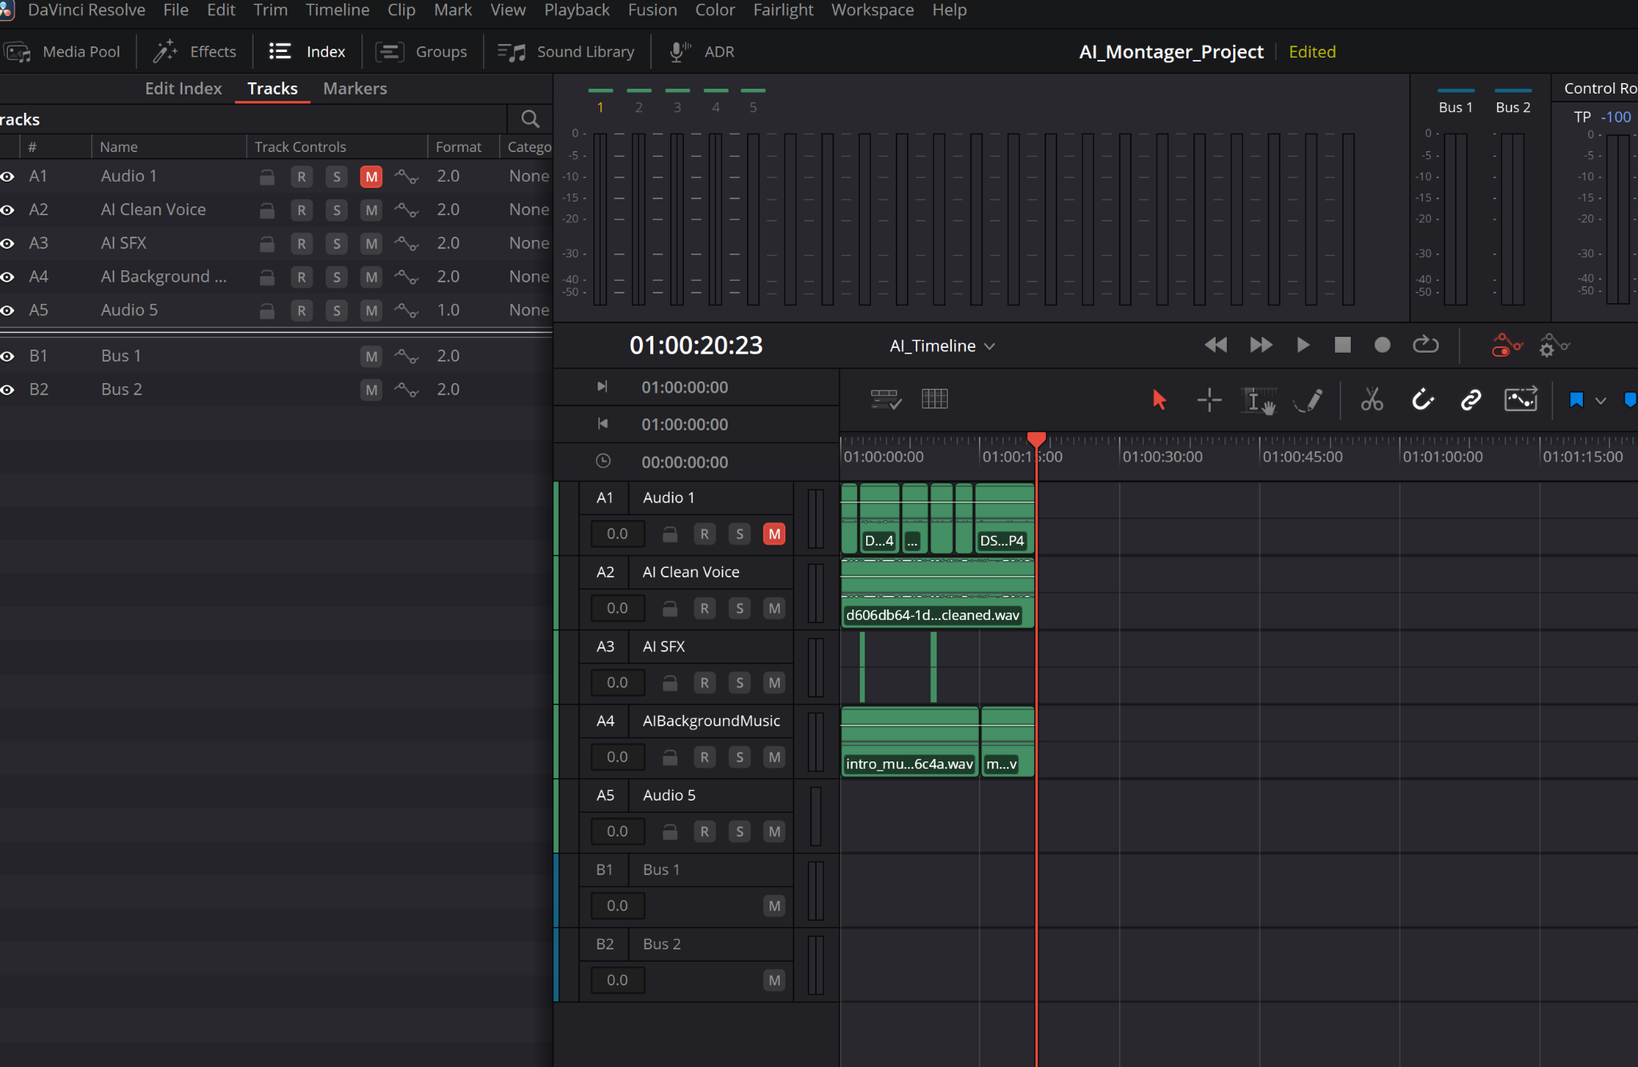Select the Tracks tab
Viewport: 1638px width, 1067px height.
[x=272, y=88]
